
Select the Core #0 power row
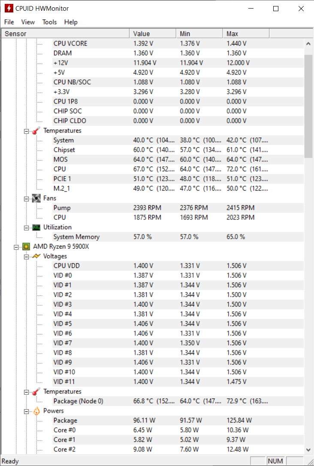click(178, 430)
